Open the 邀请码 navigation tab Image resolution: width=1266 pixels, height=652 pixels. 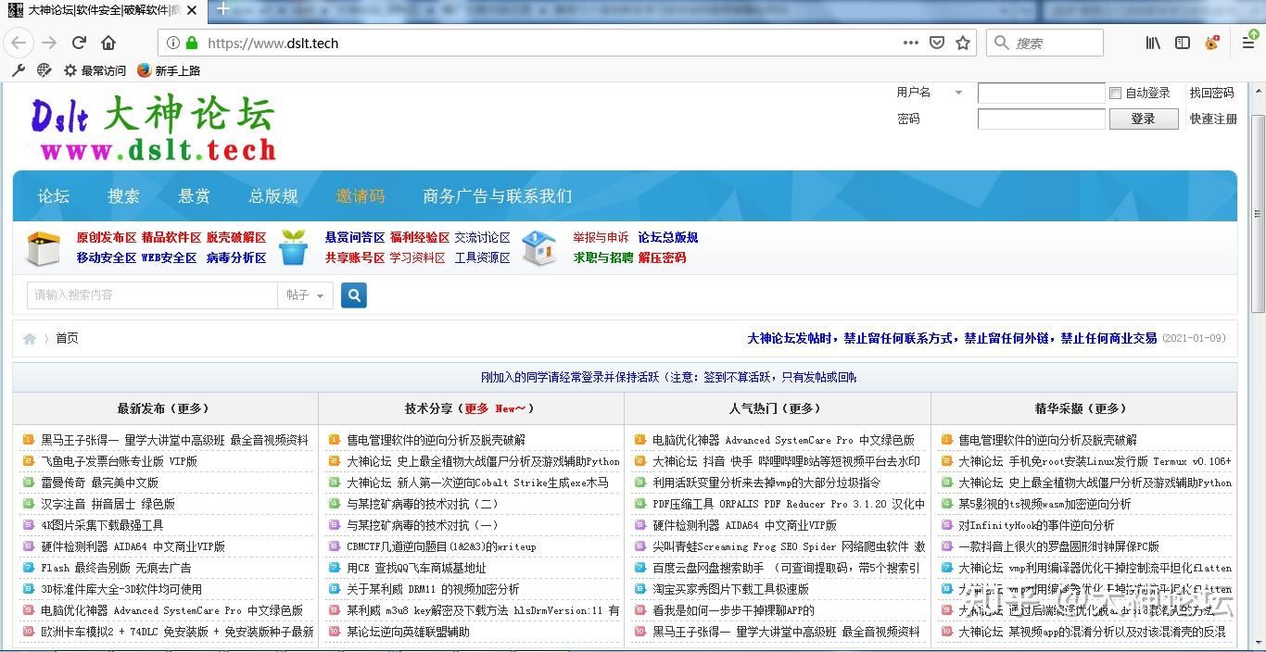(x=361, y=196)
